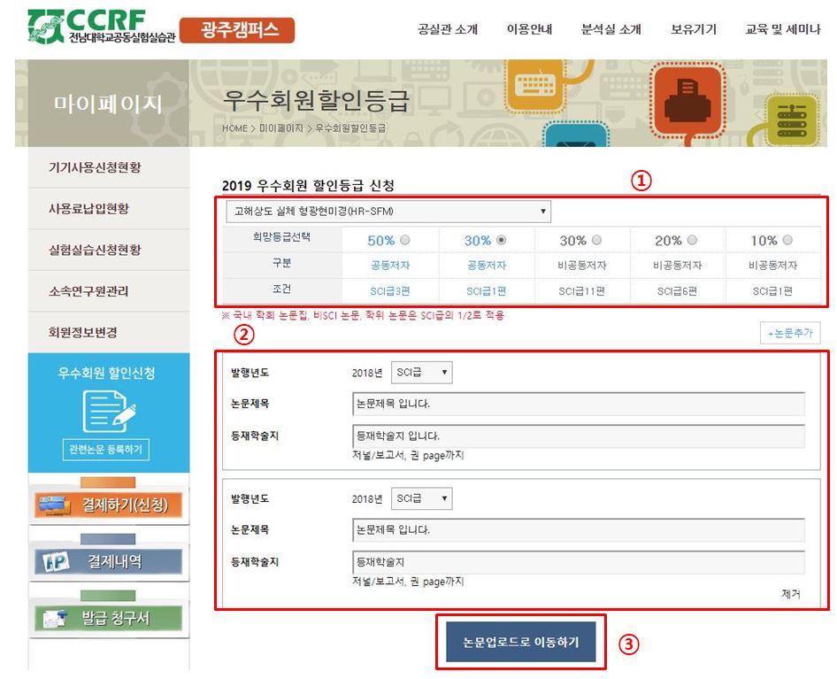Screen dimensions: 837x679
Task: Open the 보유기기 top menu
Action: coord(694,30)
